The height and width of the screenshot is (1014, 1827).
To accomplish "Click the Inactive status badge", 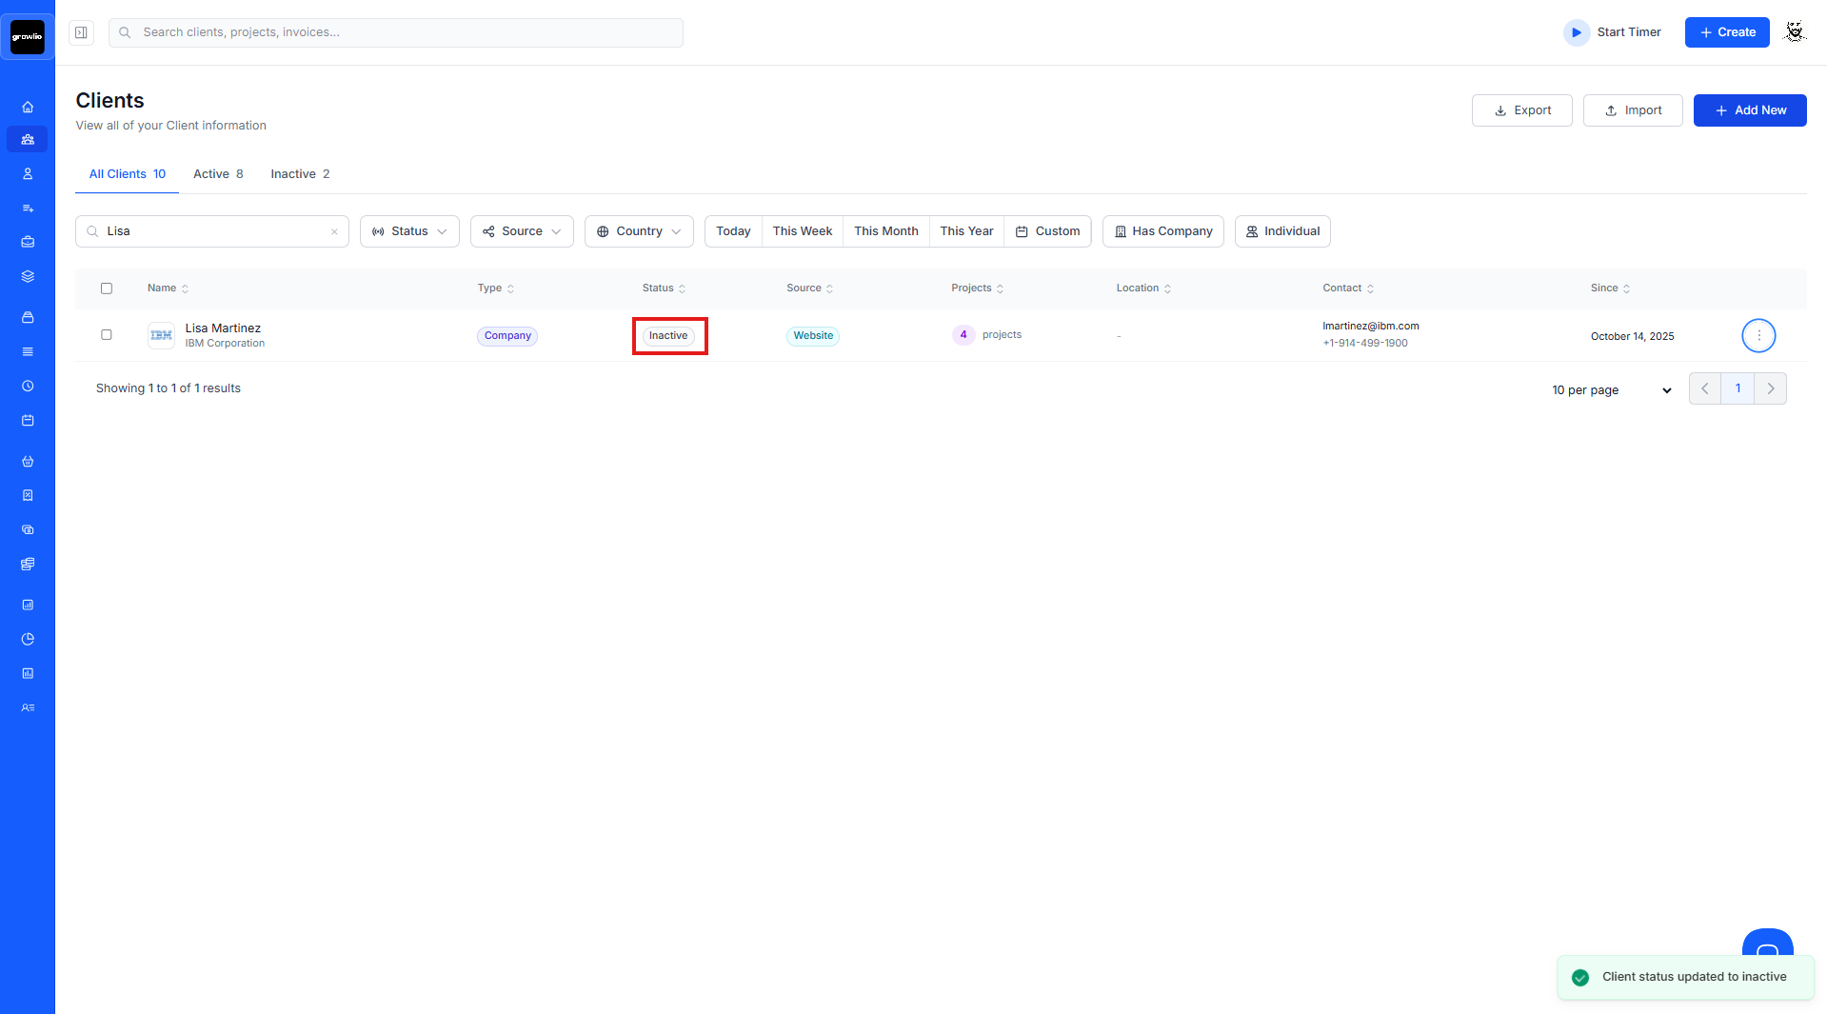I will tap(668, 335).
